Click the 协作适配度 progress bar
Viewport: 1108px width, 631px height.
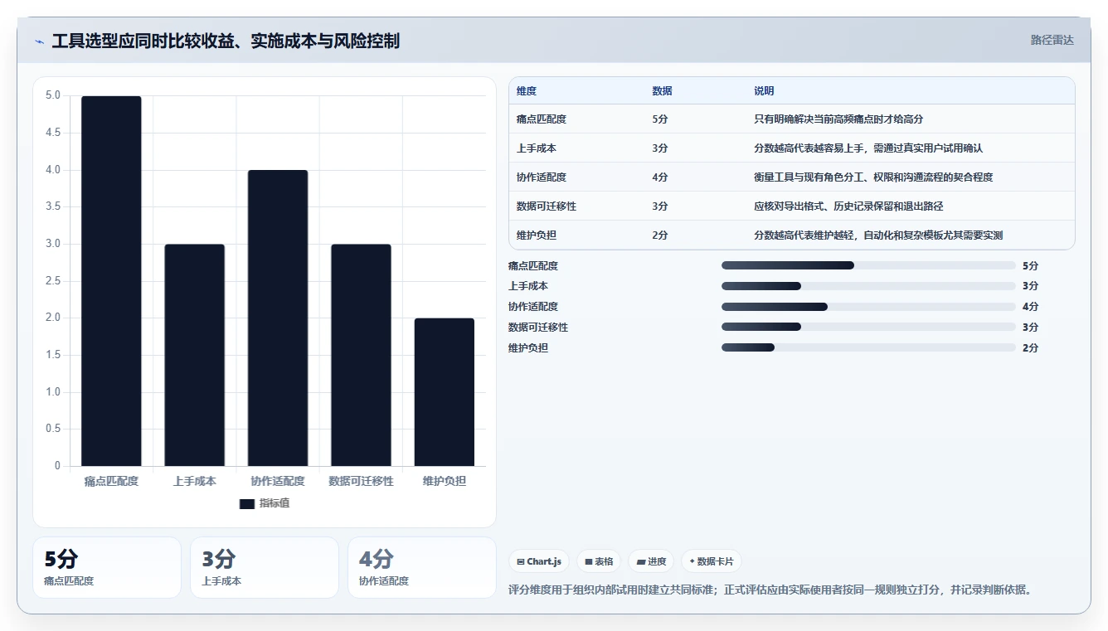pos(868,307)
